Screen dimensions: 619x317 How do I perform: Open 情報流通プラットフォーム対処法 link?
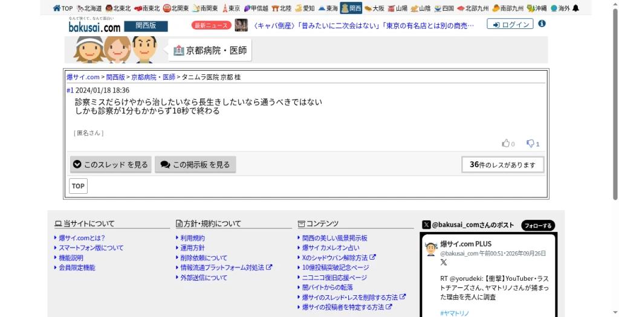pos(226,267)
